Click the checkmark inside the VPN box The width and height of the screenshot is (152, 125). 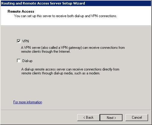coord(19,41)
